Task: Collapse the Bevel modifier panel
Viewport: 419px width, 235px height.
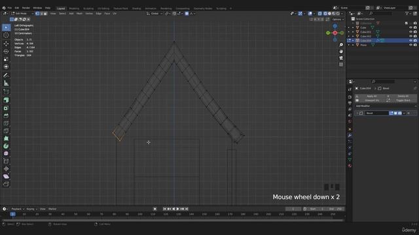Action: pos(357,113)
